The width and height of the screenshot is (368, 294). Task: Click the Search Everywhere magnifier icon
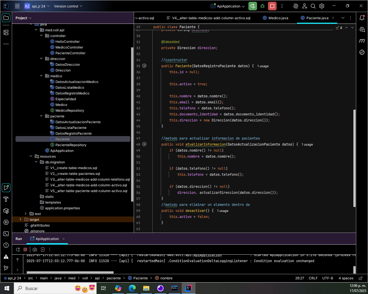(313, 6)
